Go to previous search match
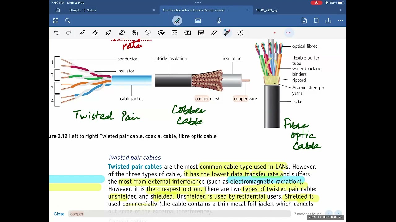This screenshot has height=222, width=396. click(x=329, y=214)
